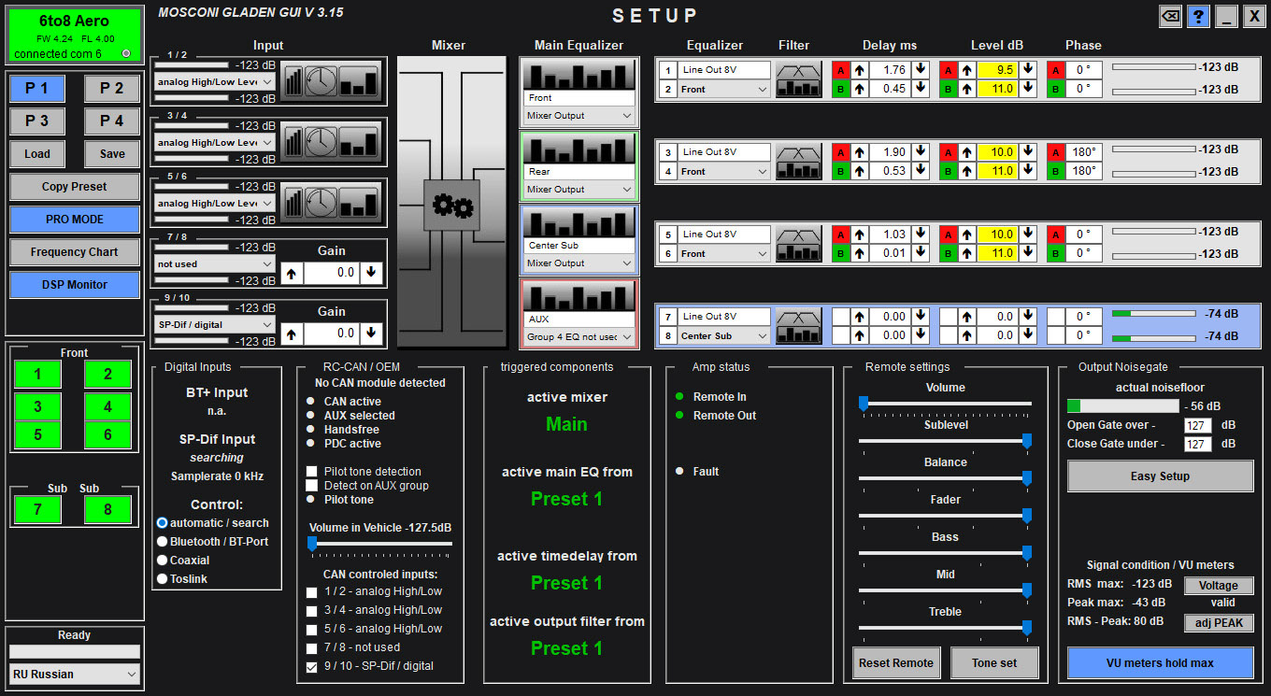
Task: Open the settings icon for input 3 / 4
Action: click(x=332, y=141)
